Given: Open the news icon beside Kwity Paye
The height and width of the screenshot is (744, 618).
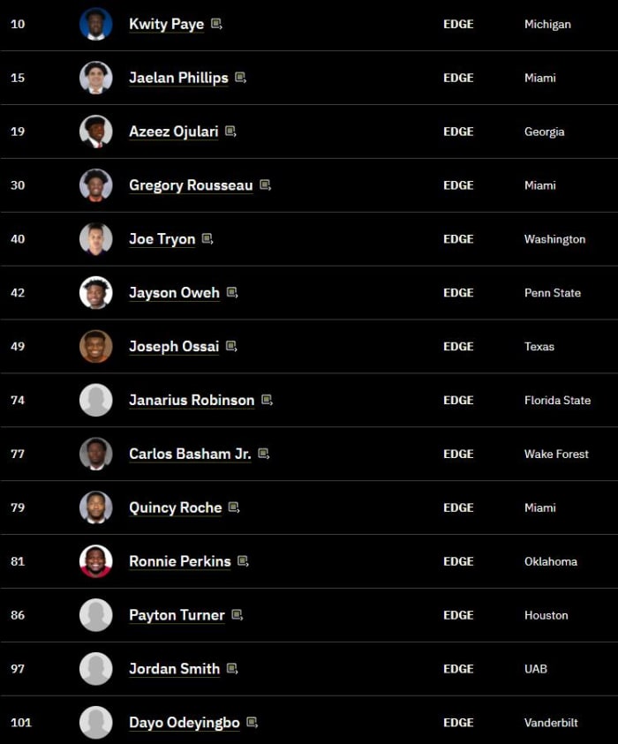Looking at the screenshot, I should 215,24.
